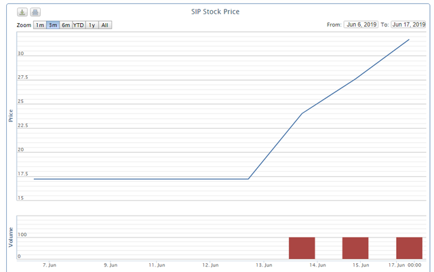Click the Price axis label

[10, 115]
